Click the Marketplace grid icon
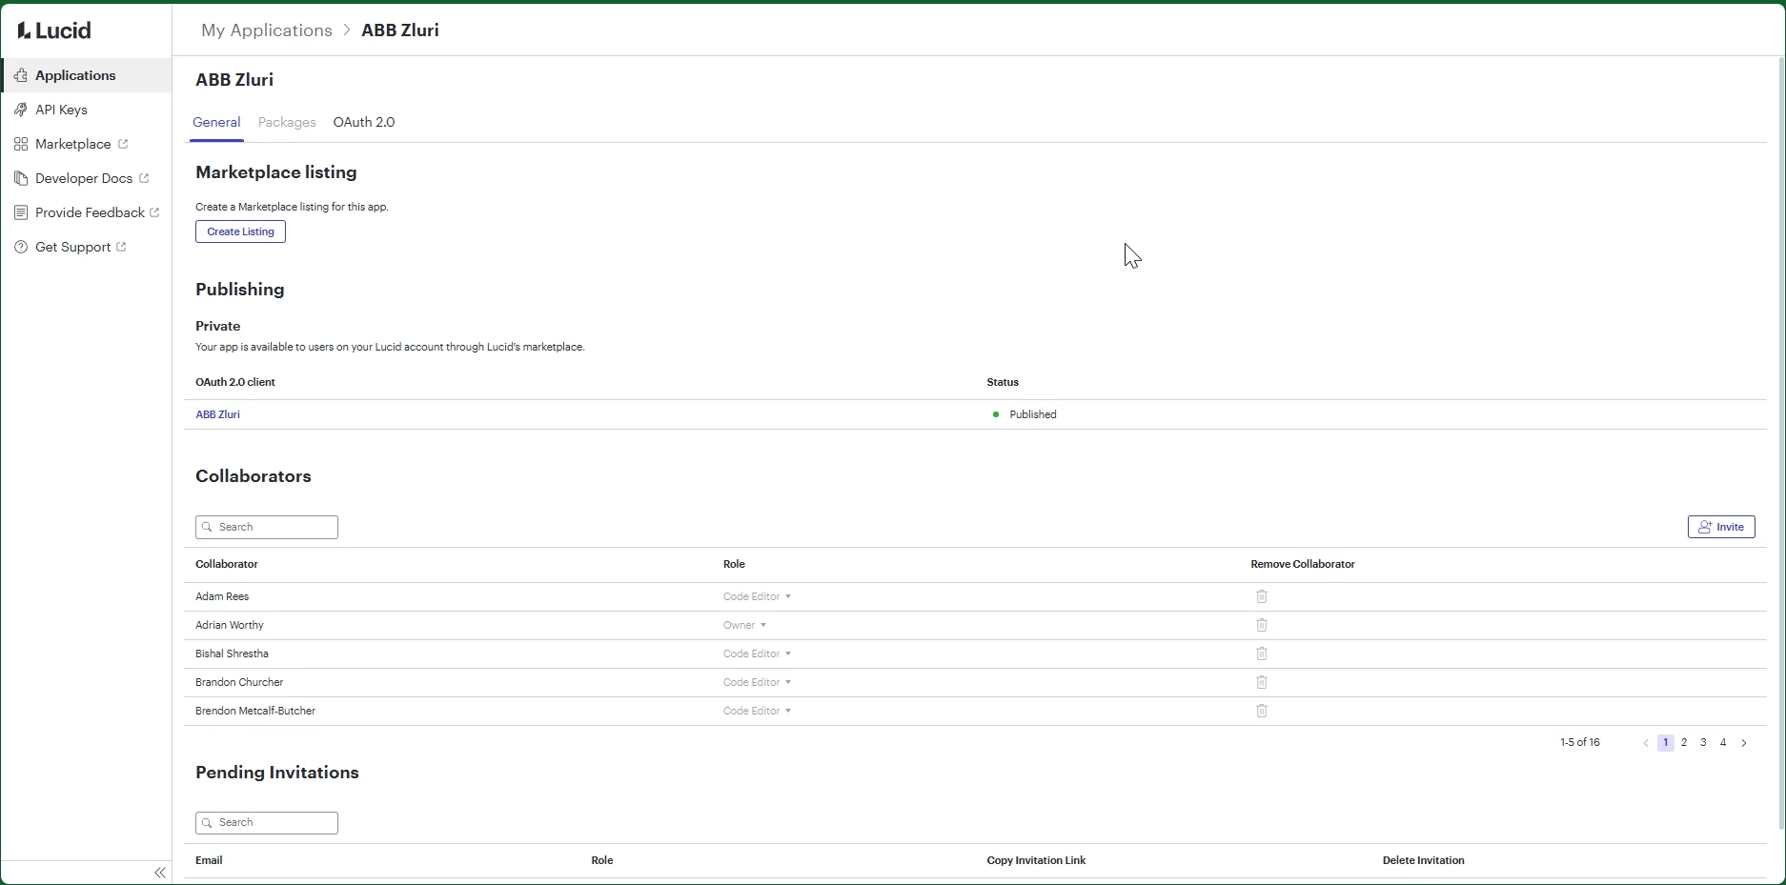 (x=21, y=144)
